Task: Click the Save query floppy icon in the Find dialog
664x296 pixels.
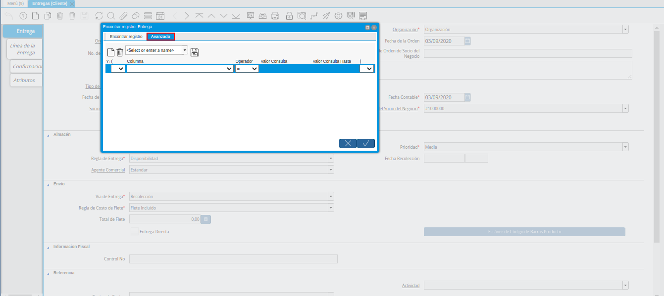Action: (195, 52)
